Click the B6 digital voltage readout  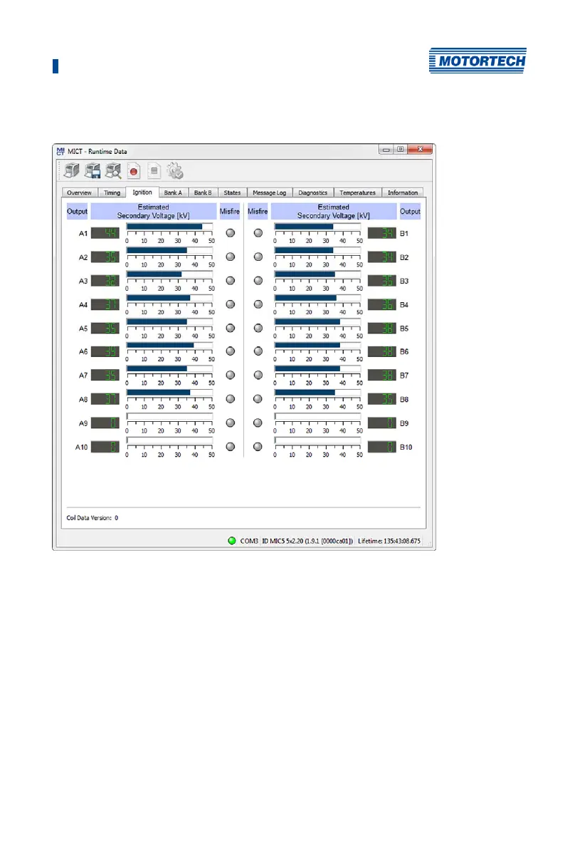[x=382, y=351]
